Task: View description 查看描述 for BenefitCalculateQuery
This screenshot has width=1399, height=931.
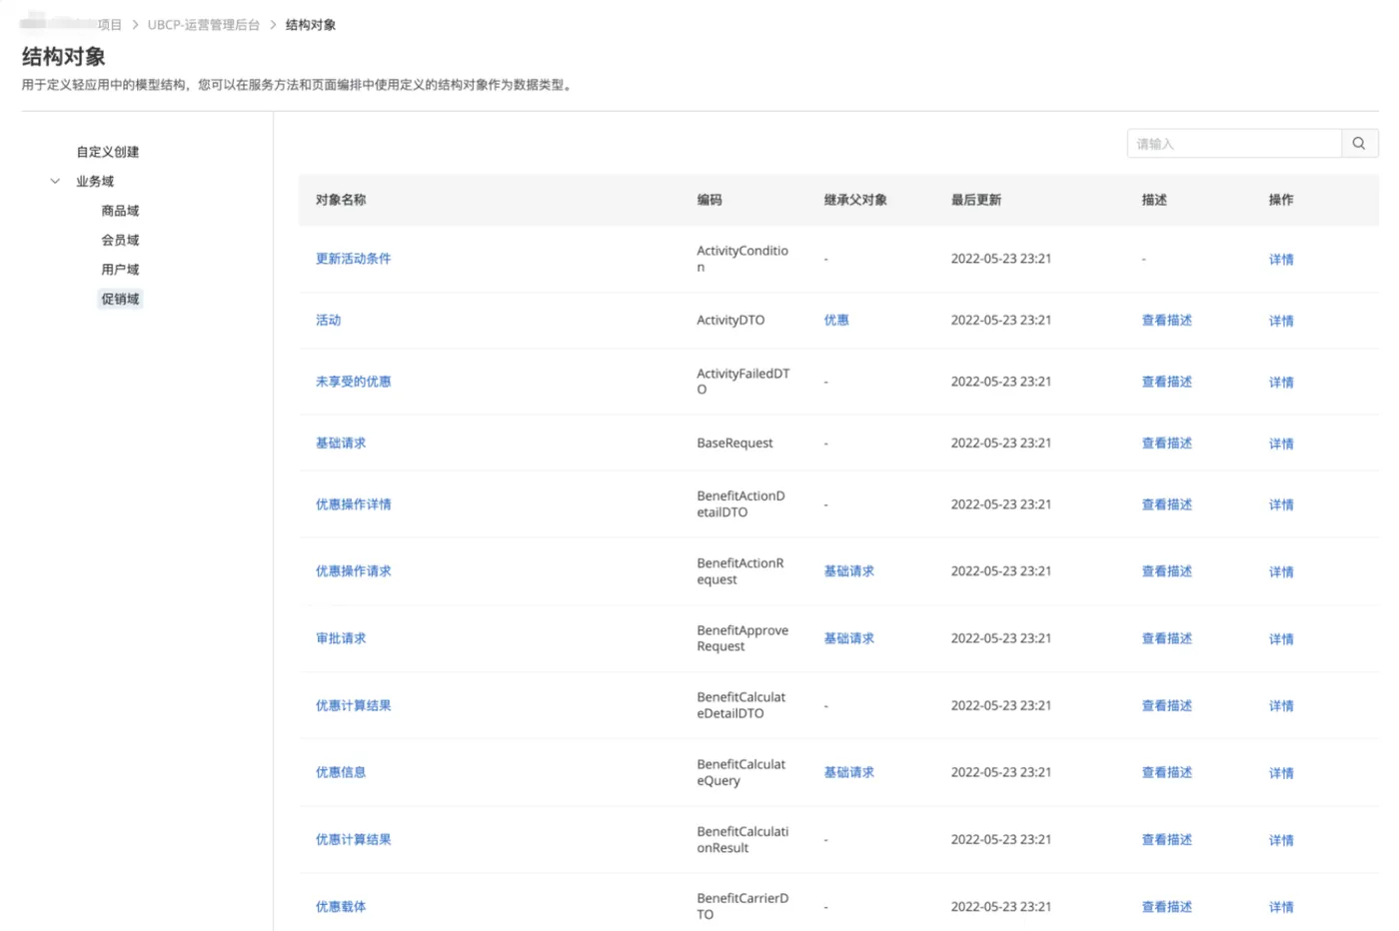Action: [x=1166, y=772]
